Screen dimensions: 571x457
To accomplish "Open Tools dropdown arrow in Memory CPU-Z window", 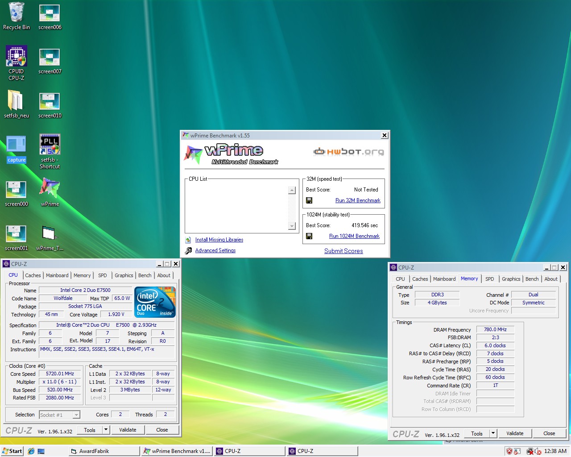I will (x=493, y=433).
